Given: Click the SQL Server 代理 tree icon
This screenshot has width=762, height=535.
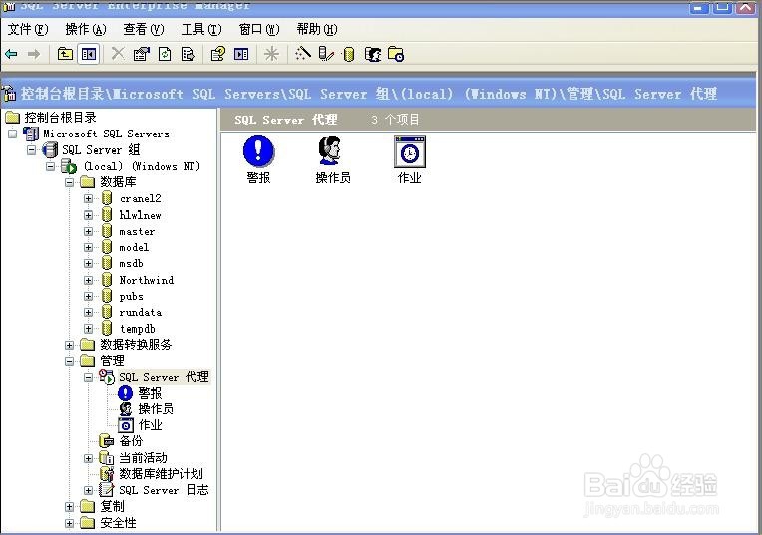Looking at the screenshot, I should [107, 377].
